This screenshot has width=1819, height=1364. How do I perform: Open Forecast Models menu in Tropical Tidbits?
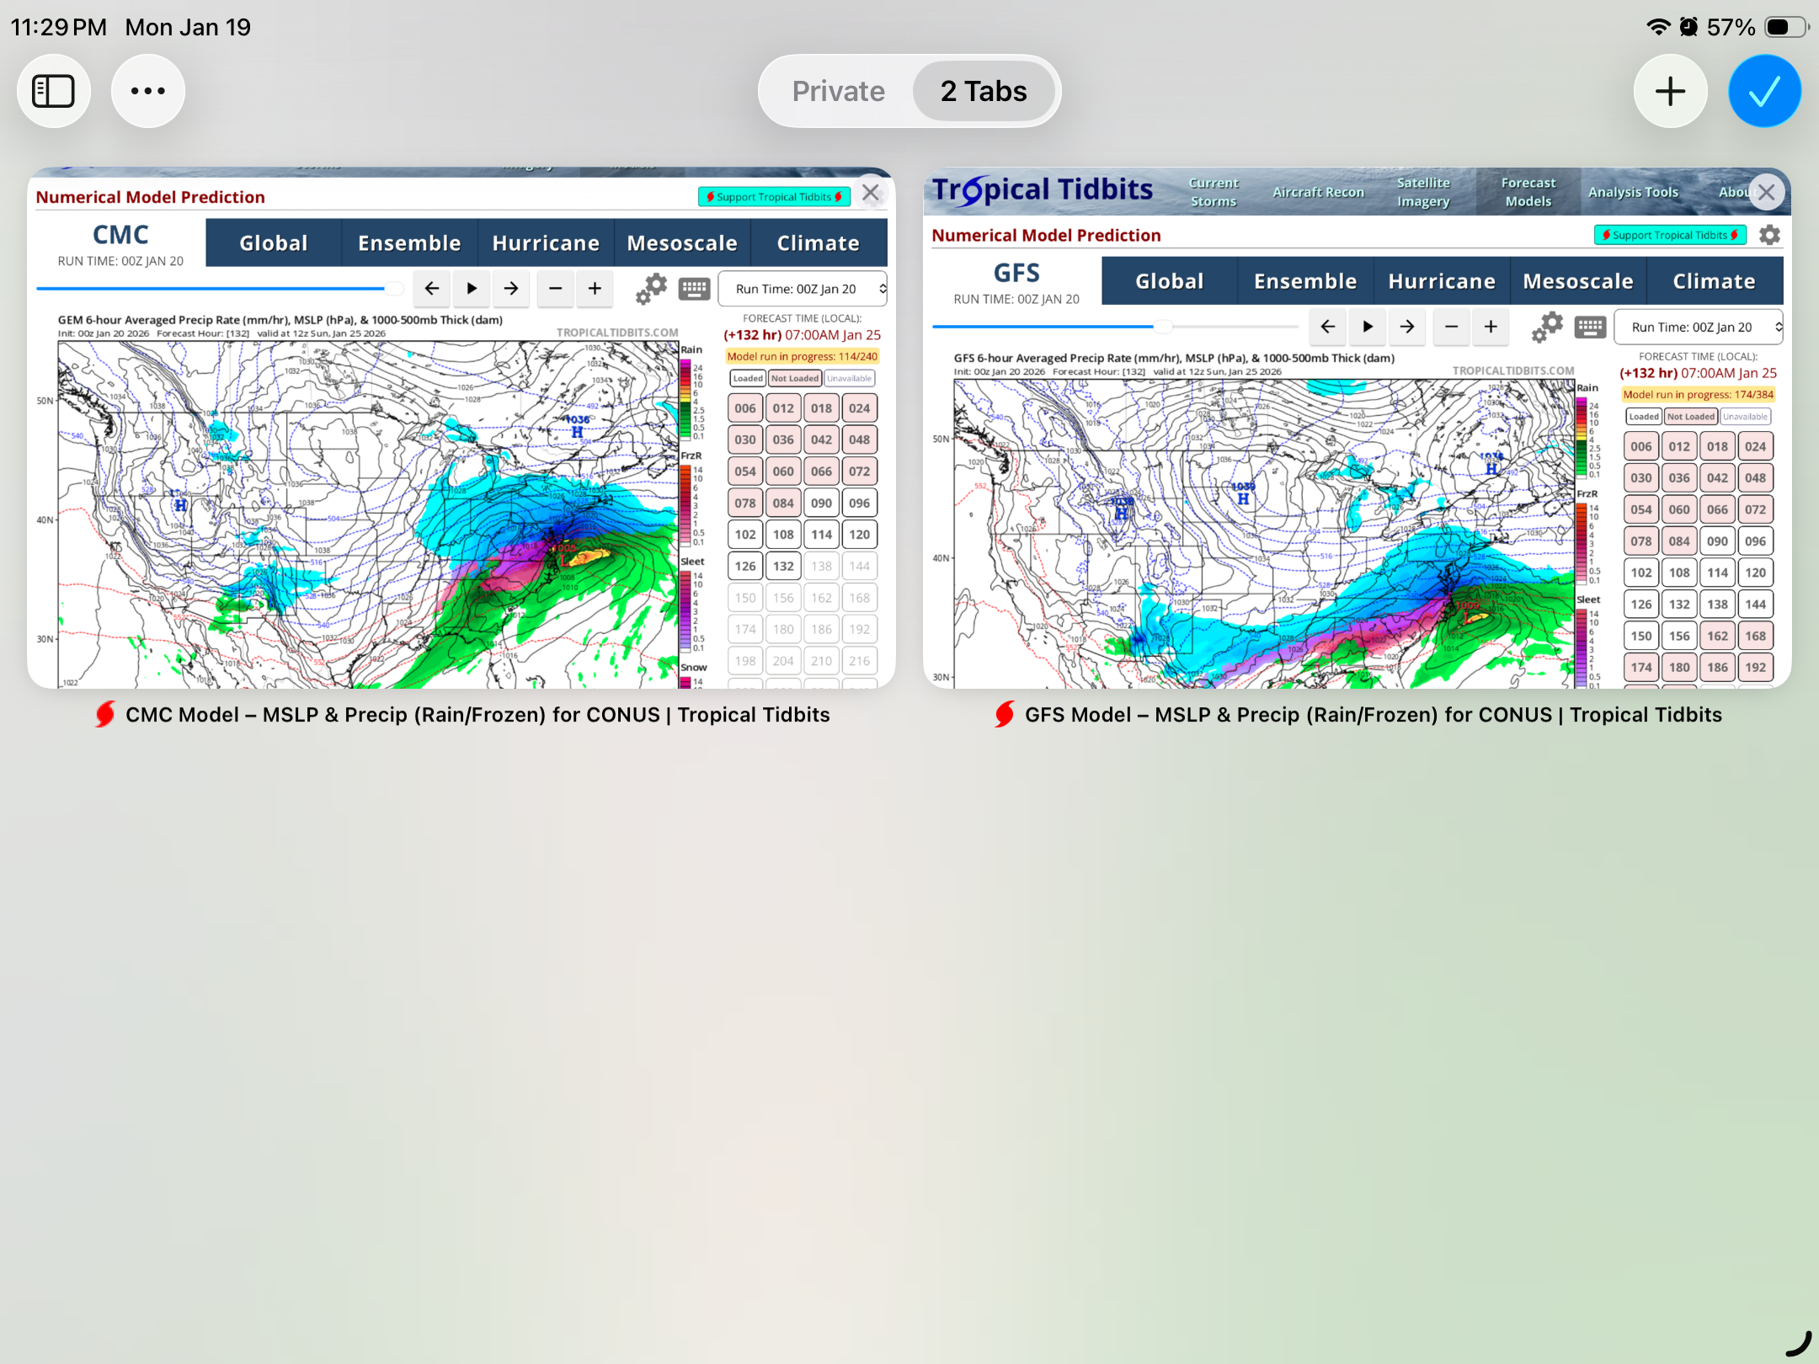[x=1528, y=192]
